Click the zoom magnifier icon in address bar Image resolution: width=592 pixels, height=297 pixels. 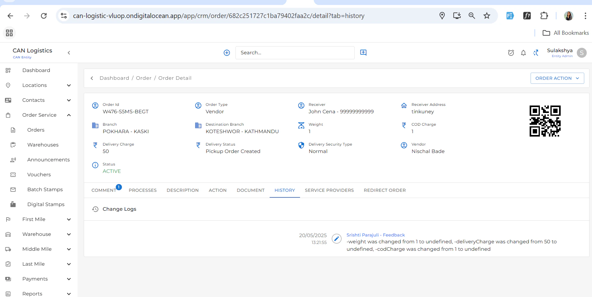[472, 16]
